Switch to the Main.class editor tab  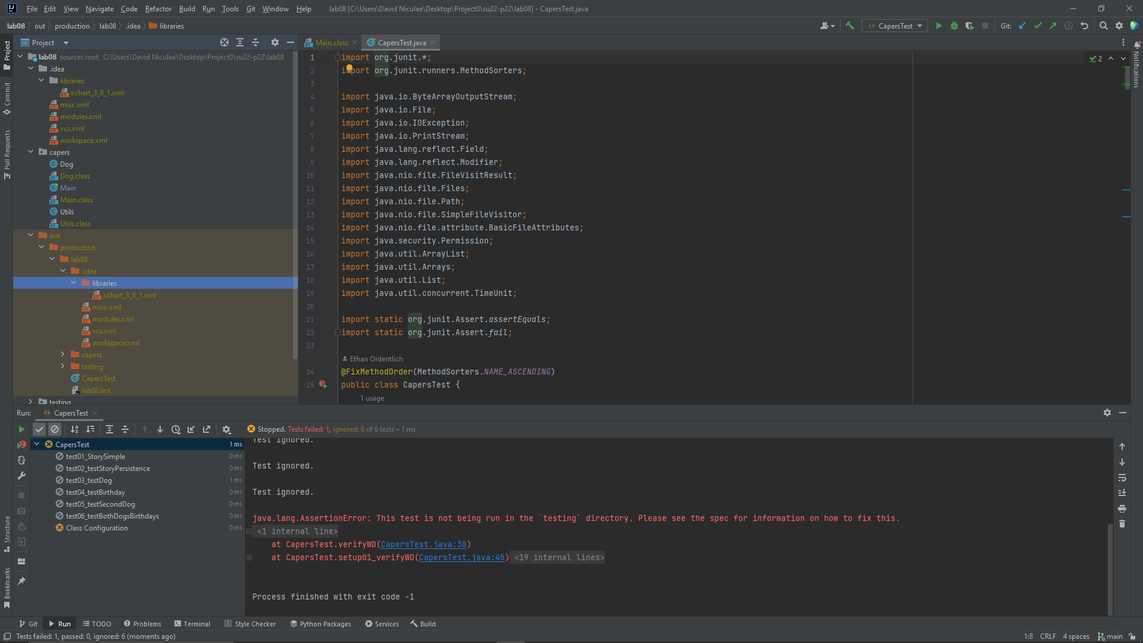331,42
